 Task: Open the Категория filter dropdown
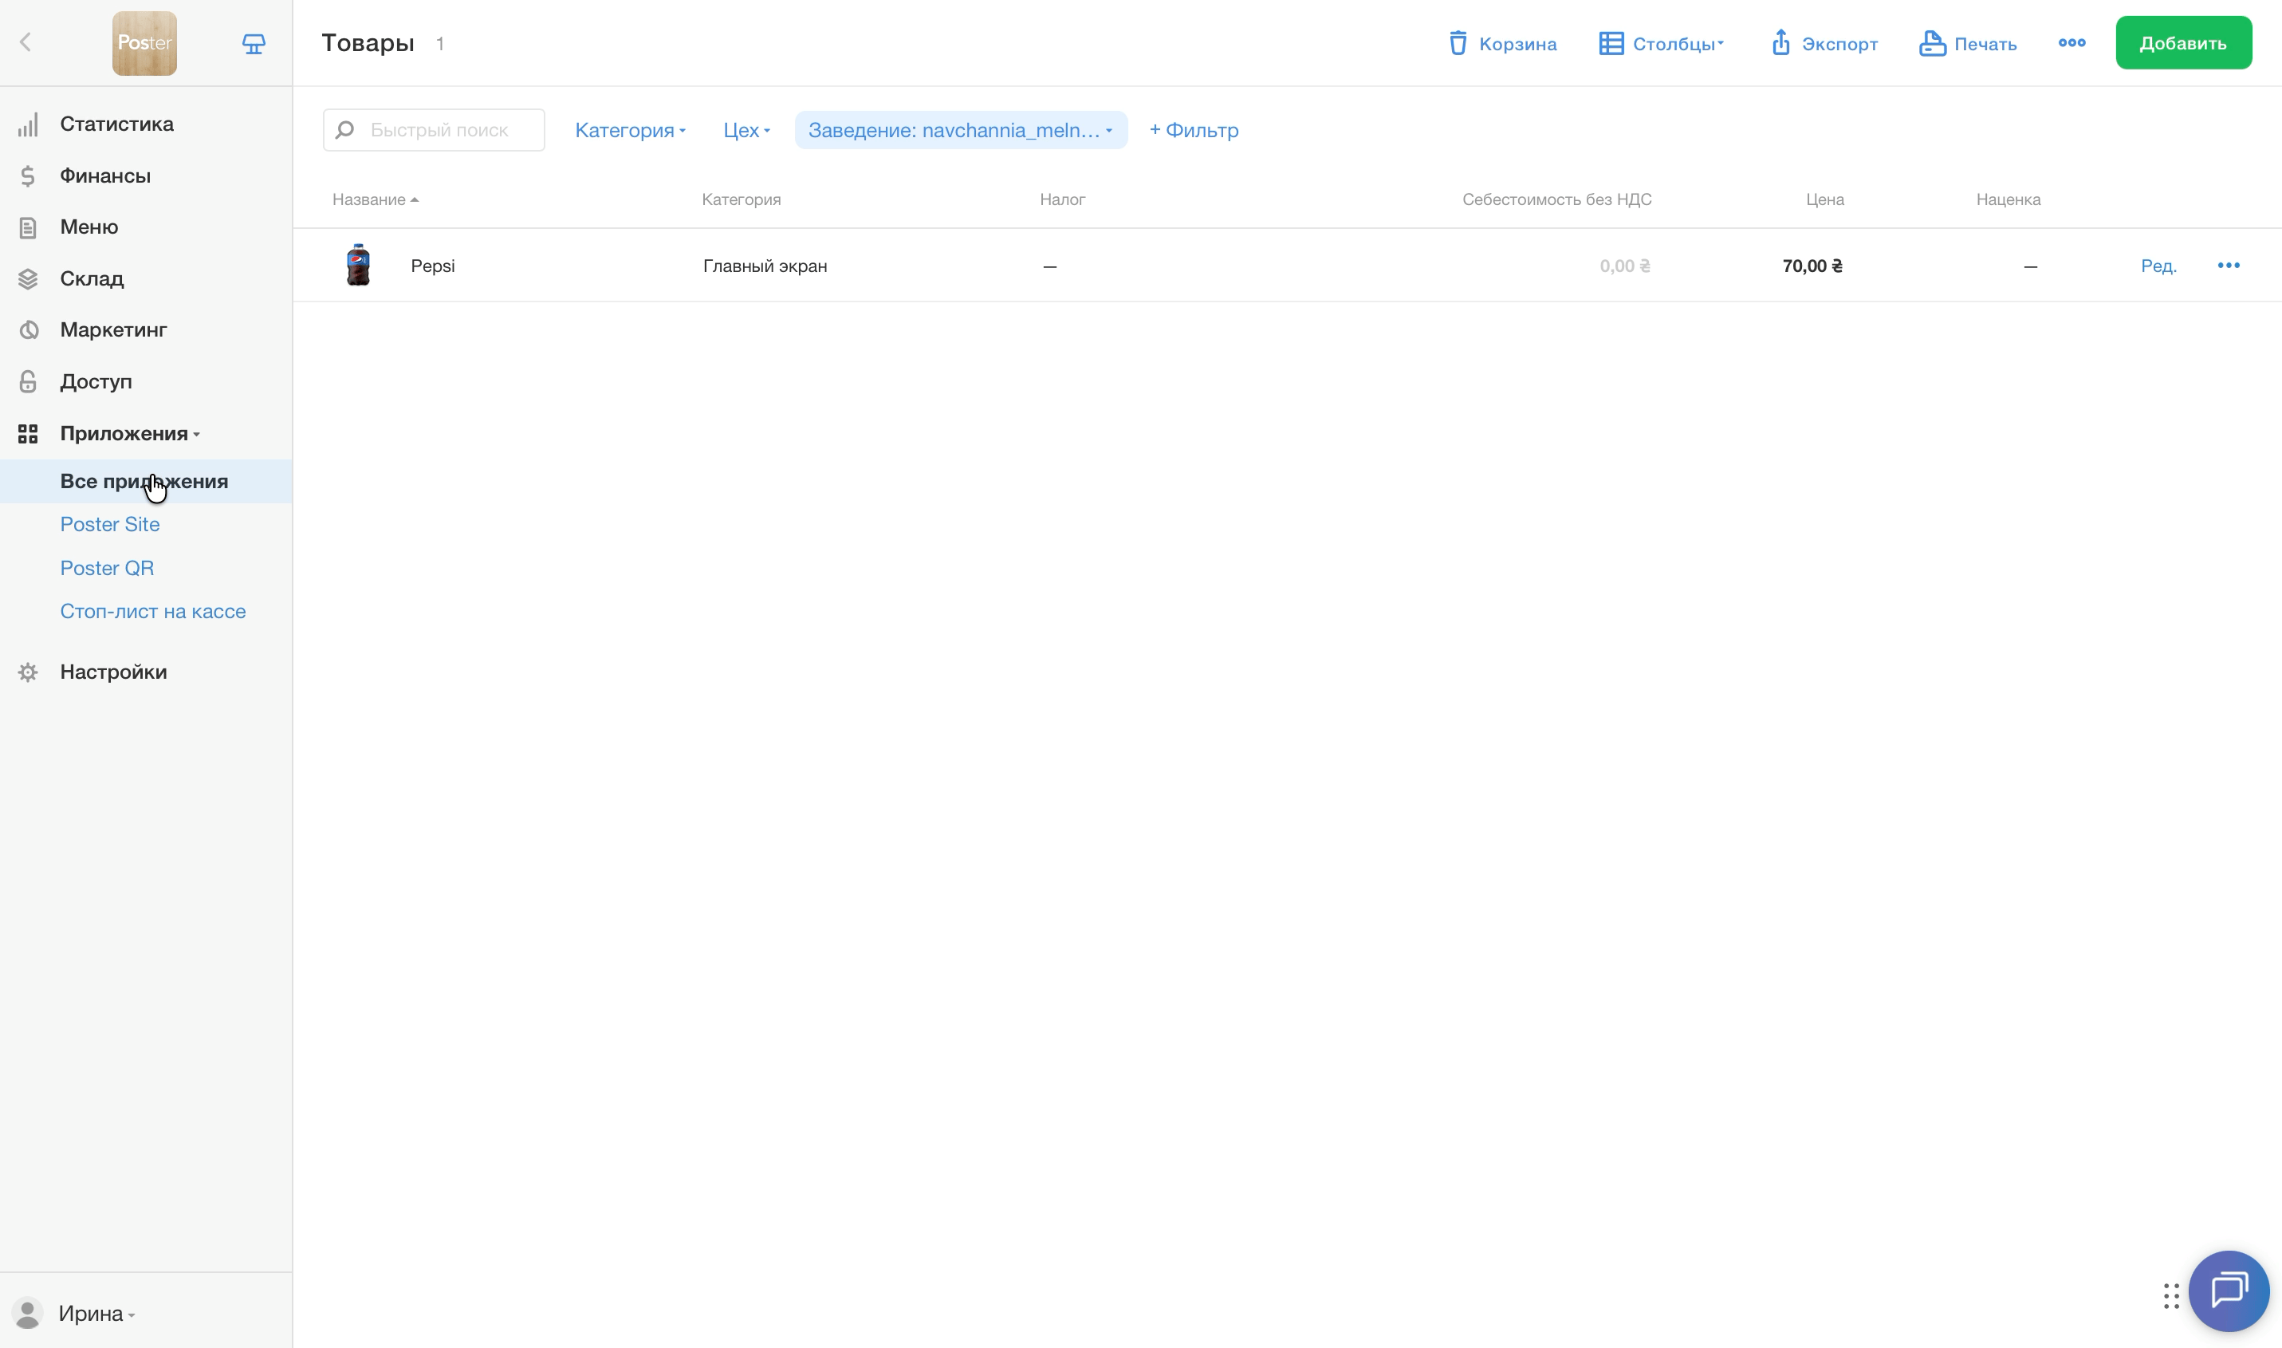point(629,131)
